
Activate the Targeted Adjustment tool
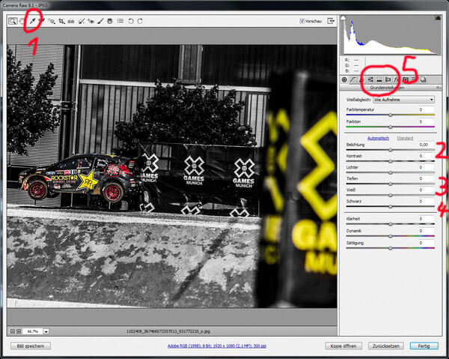(x=52, y=21)
